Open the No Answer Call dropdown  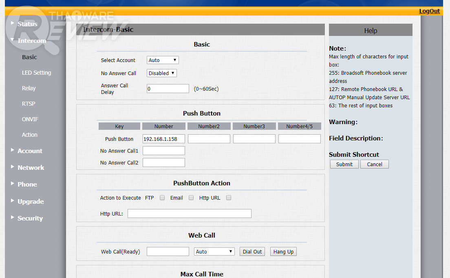coord(161,73)
